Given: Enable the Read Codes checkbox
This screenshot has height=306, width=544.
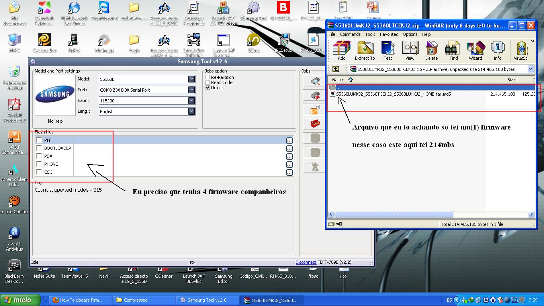Looking at the screenshot, I should pos(207,82).
